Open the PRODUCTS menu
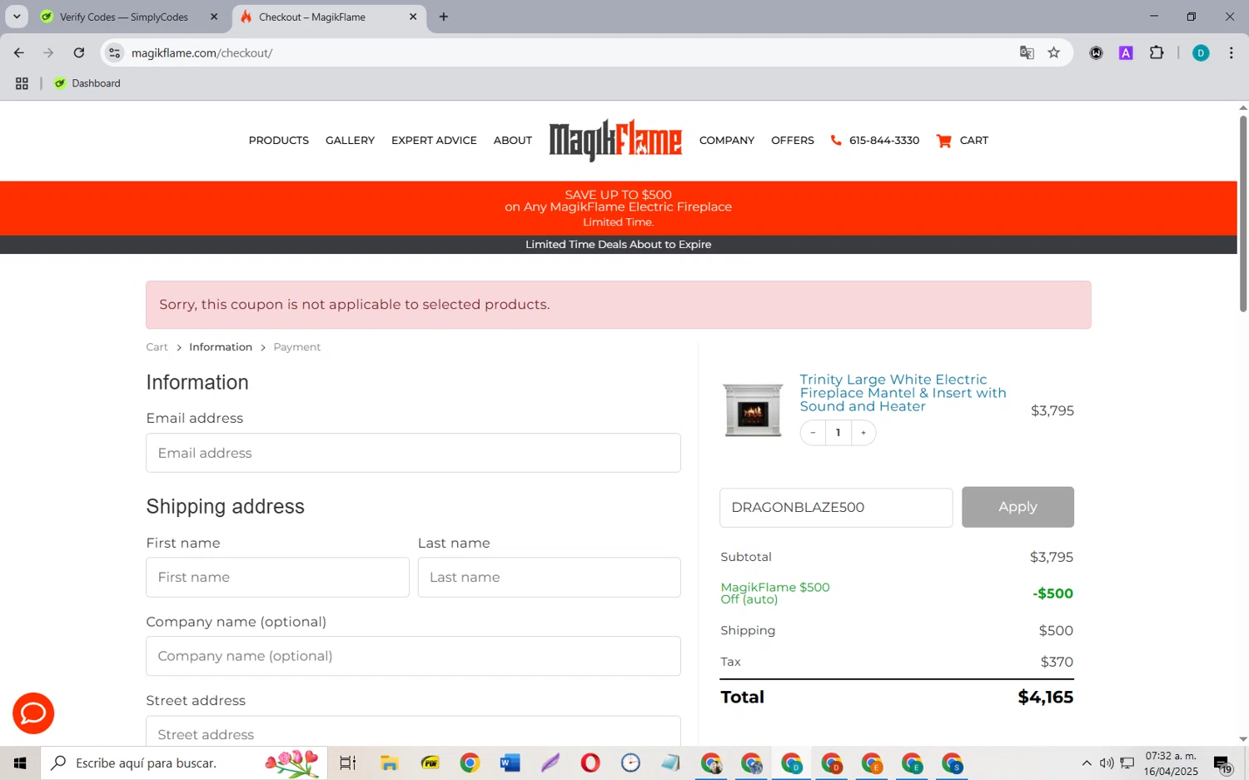The width and height of the screenshot is (1249, 780). [279, 140]
